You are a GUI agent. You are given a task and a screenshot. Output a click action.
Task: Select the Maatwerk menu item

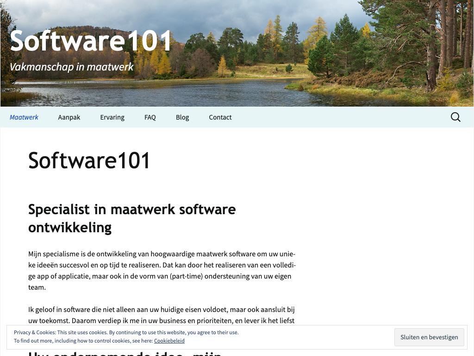[24, 117]
